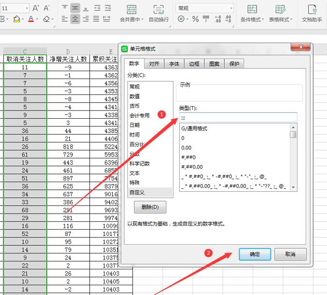
Task: Select 科学记数 category
Action: (150, 163)
